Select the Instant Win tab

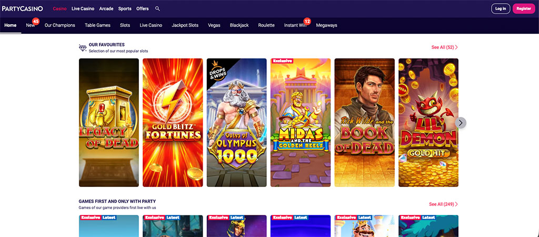(295, 25)
